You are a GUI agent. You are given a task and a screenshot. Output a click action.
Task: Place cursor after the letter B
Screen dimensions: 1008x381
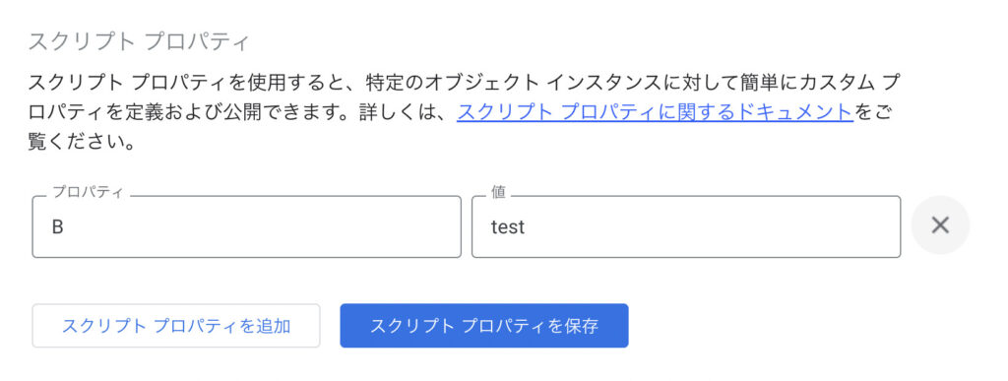[x=64, y=226]
